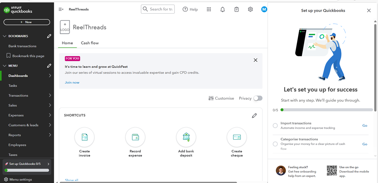Click the Create invoice shortcut icon
The image size is (378, 183).
point(85,137)
